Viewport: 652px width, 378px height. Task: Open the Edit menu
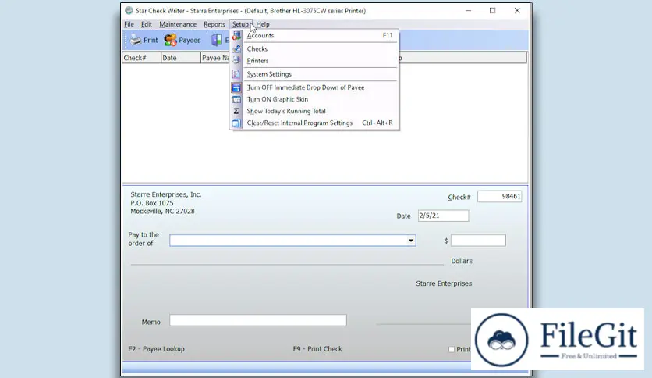(x=147, y=24)
